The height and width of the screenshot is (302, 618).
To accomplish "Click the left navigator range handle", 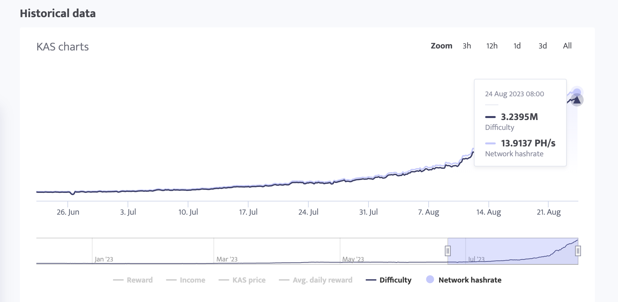I will pyautogui.click(x=448, y=251).
